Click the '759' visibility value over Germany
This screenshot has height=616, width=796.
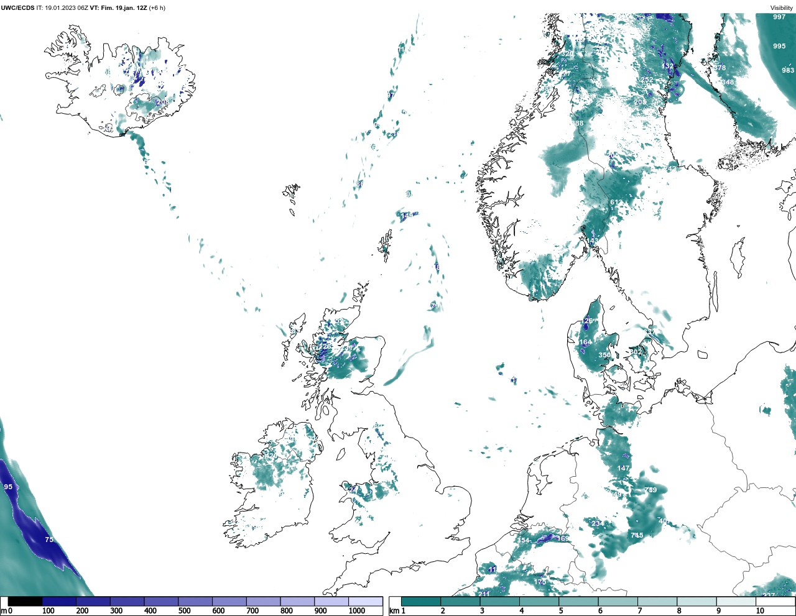pyautogui.click(x=650, y=490)
